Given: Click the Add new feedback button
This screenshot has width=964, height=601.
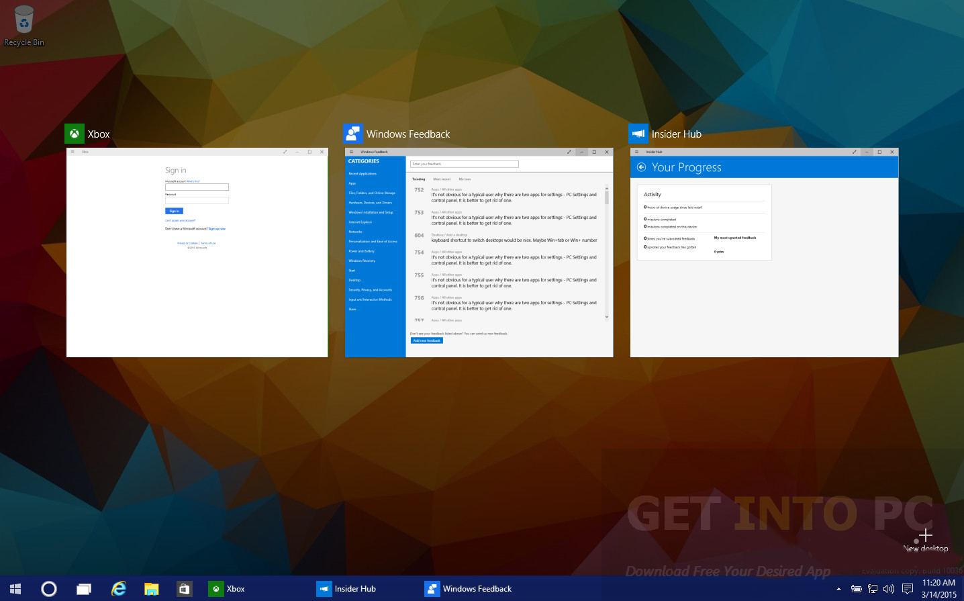Looking at the screenshot, I should [x=427, y=340].
